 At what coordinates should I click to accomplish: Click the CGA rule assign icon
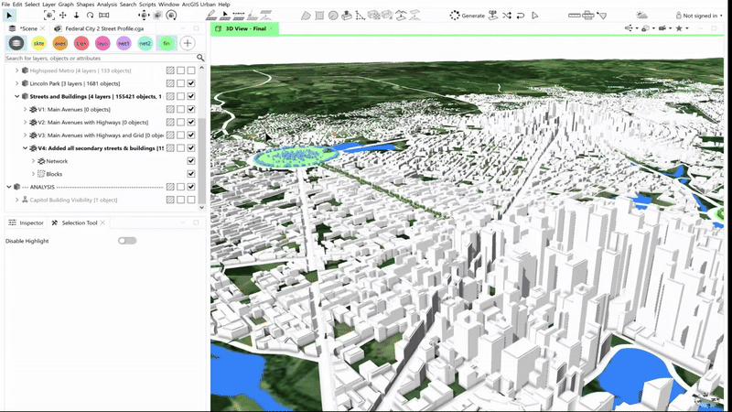(x=493, y=16)
